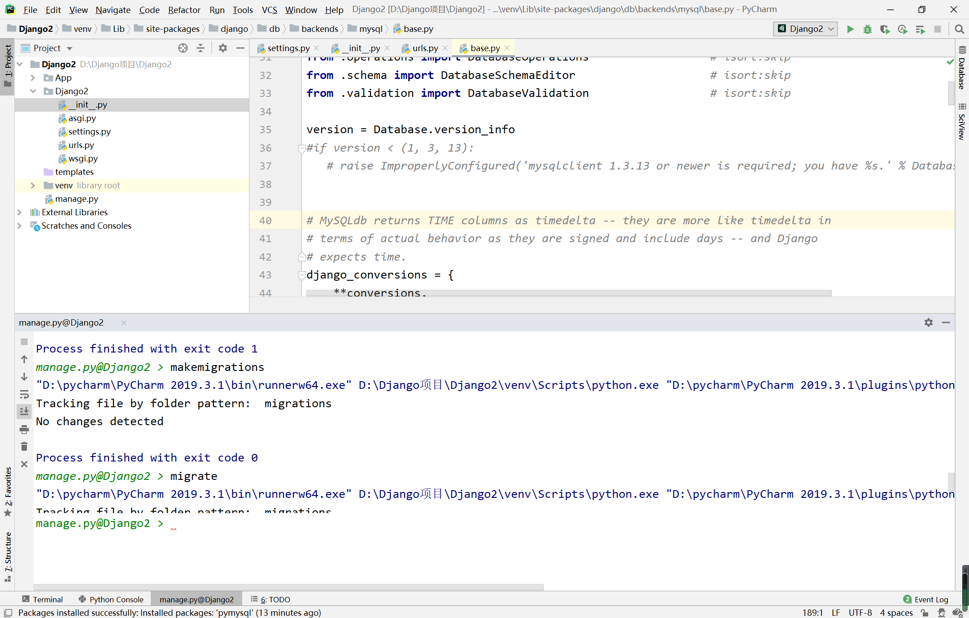This screenshot has height=618, width=969.
Task: Collapse the inner Django2 folder
Action: click(33, 91)
